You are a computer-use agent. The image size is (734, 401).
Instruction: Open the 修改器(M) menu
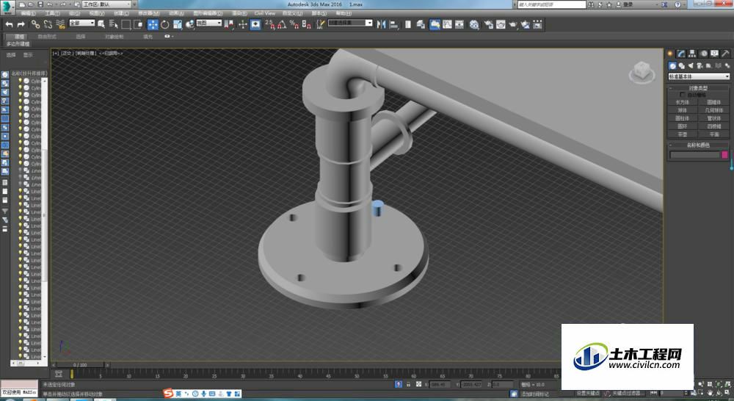pos(149,13)
